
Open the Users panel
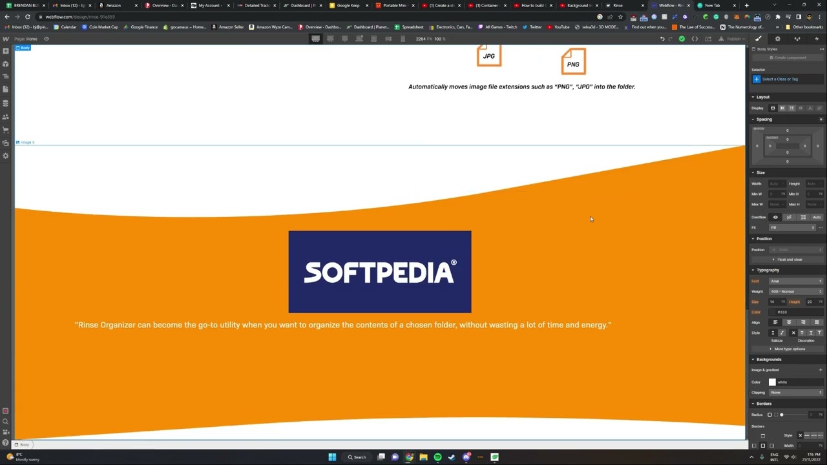[x=6, y=117]
